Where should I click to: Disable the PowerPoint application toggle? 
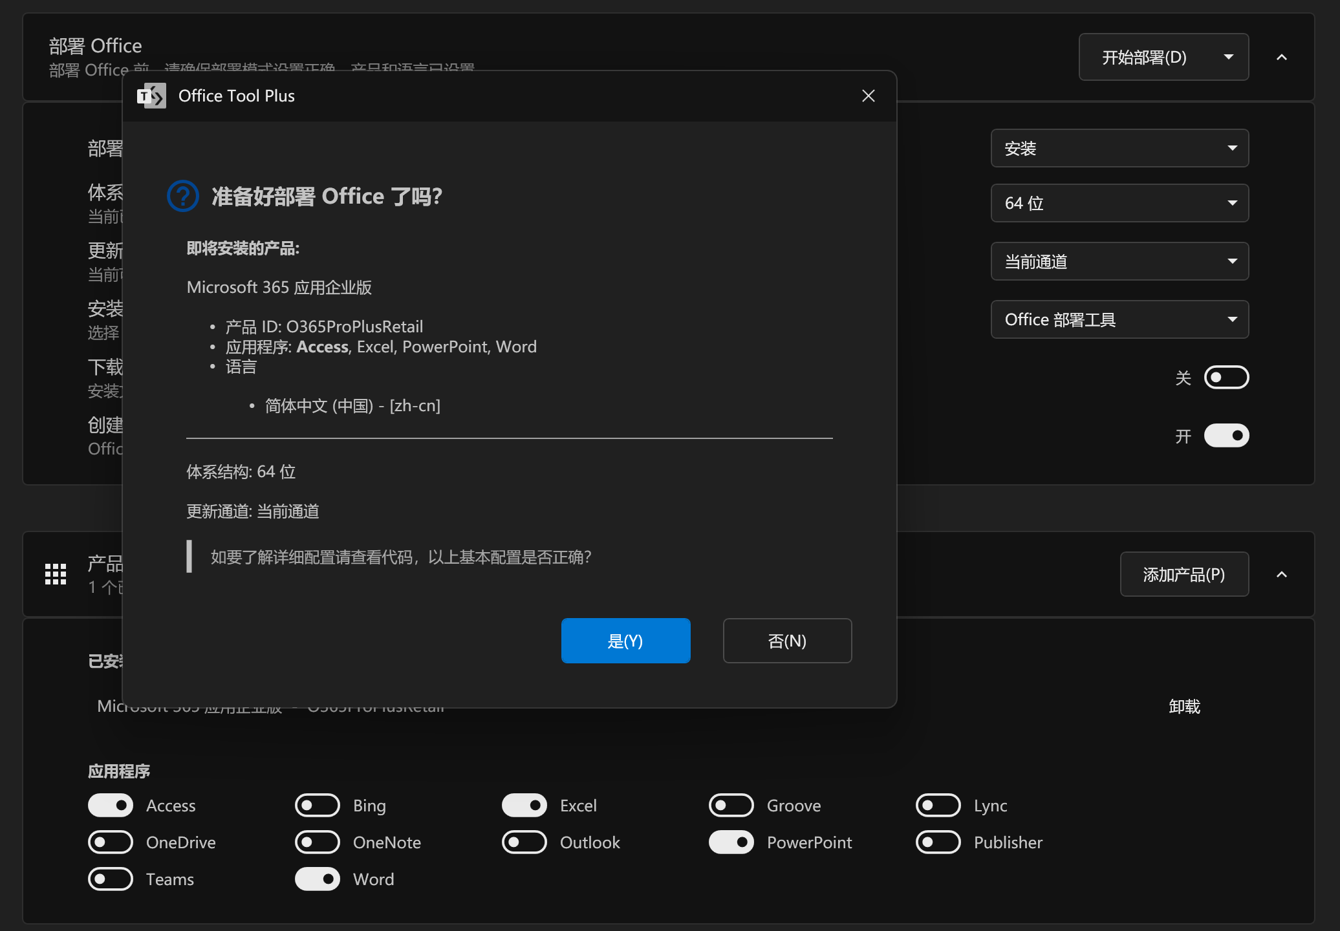(731, 842)
